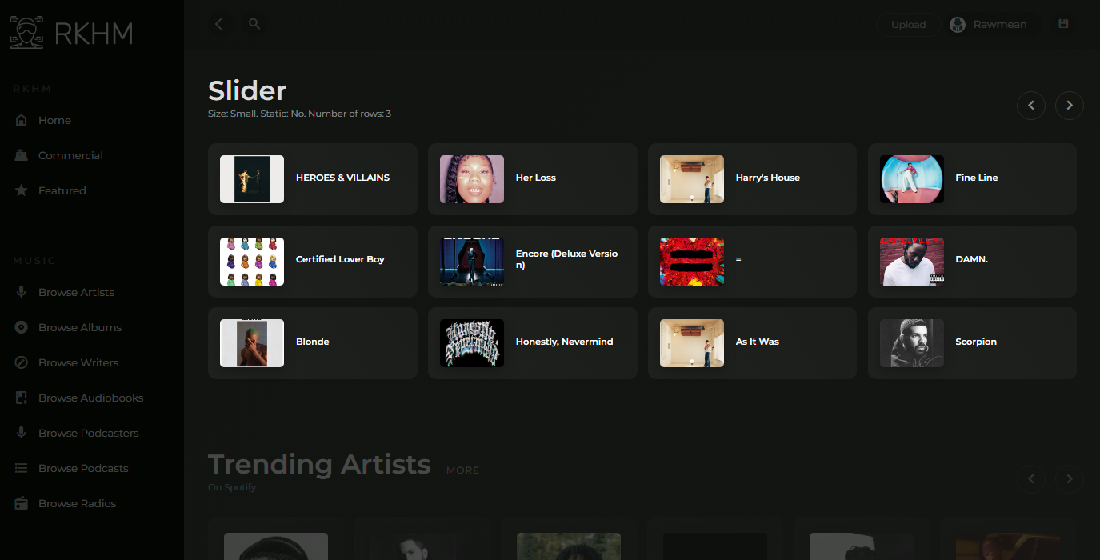Click the Trending Artists heading
Viewport: 1100px width, 560px height.
319,464
